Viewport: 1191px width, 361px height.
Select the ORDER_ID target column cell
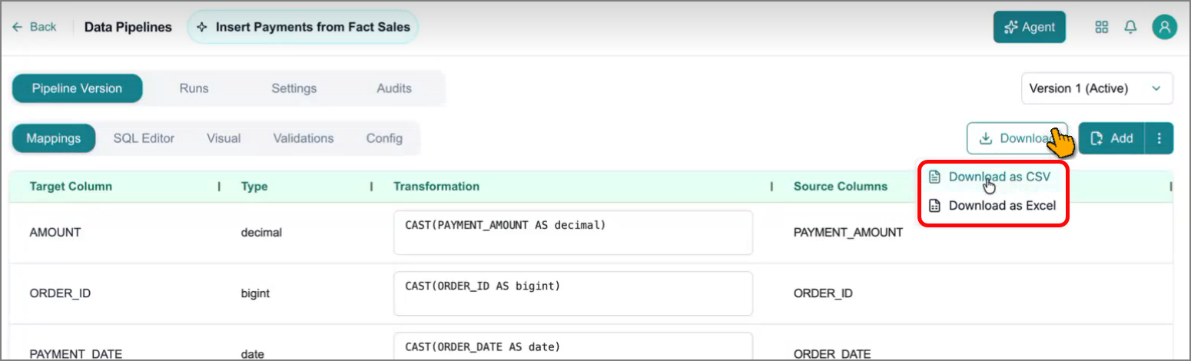60,293
